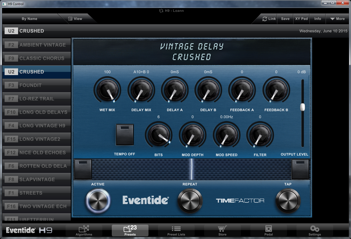Select the FOUNDIT preset
The width and height of the screenshot is (351, 239).
tap(36, 85)
